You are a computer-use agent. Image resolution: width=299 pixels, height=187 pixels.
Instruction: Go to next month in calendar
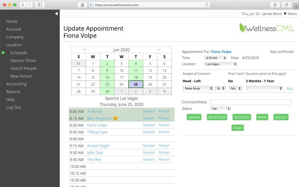(158, 50)
